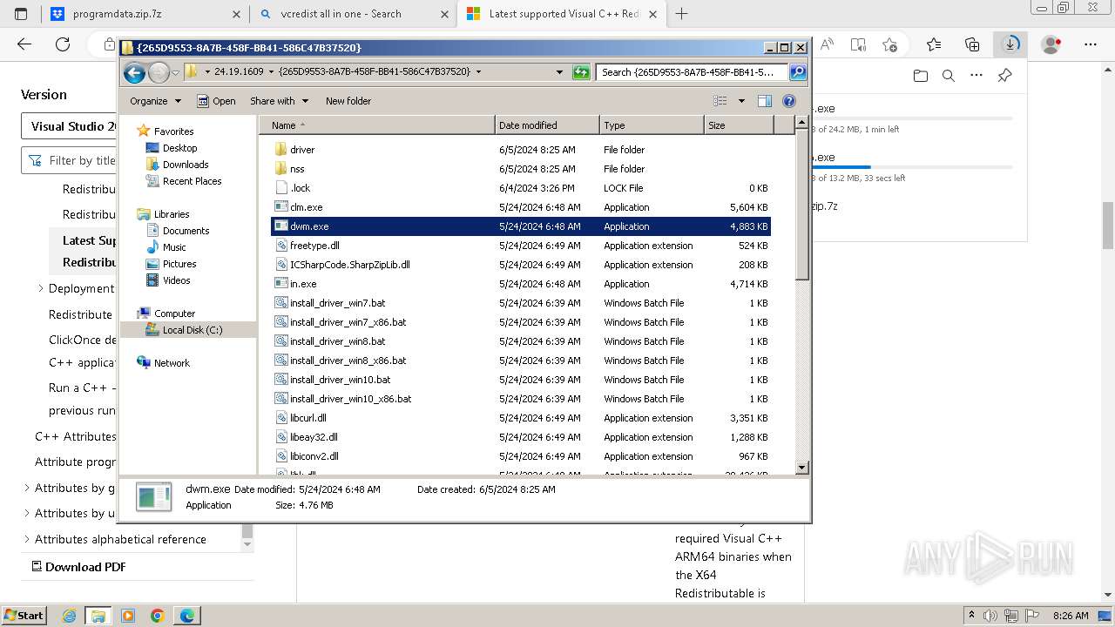Toggle the Explorer preview pane icon

[765, 101]
